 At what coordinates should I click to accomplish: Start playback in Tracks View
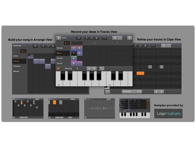[87, 38]
